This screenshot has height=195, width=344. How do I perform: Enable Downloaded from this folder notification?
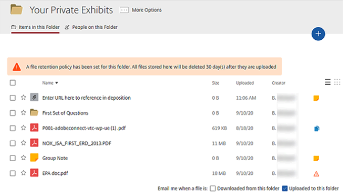tap(213, 188)
